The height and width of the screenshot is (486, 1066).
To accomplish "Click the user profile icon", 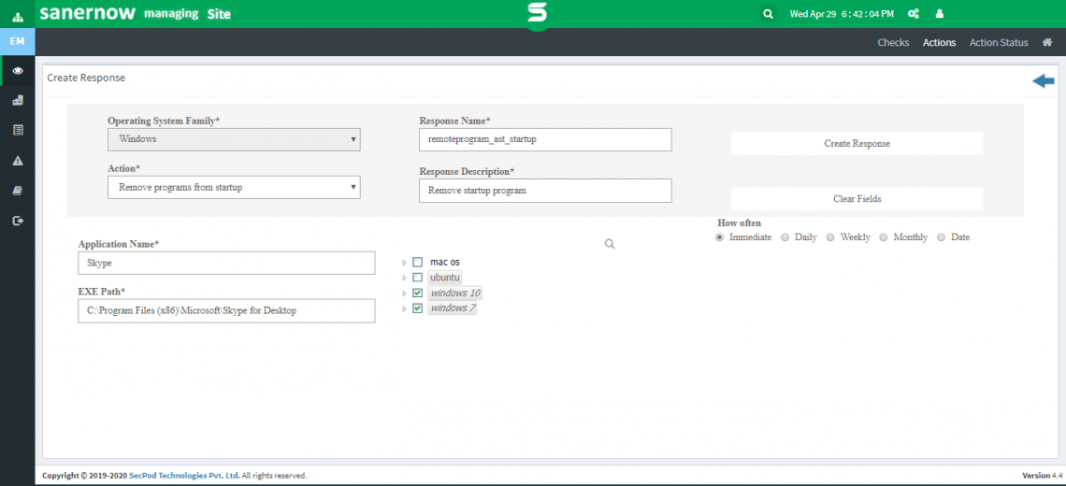I will click(939, 14).
